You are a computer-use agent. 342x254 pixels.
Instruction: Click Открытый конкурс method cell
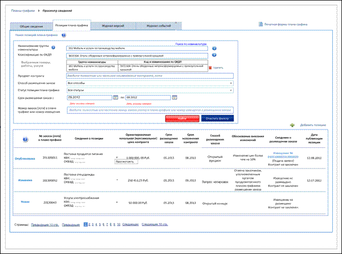[x=215, y=204]
